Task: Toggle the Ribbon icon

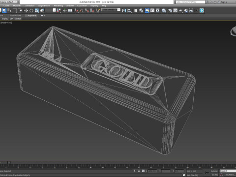Action: [147, 10]
